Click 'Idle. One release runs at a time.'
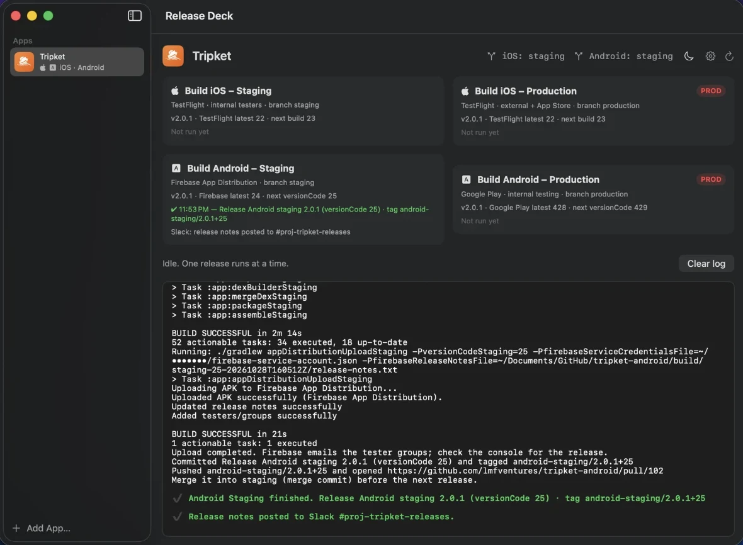Viewport: 743px width, 545px height. point(225,263)
